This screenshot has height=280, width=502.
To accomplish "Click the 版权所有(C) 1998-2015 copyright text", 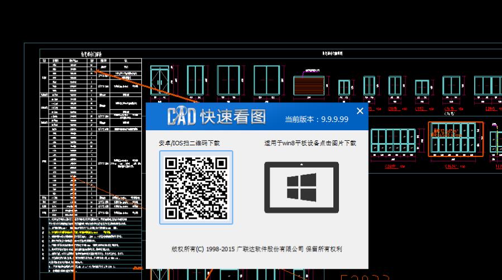I will [x=256, y=249].
